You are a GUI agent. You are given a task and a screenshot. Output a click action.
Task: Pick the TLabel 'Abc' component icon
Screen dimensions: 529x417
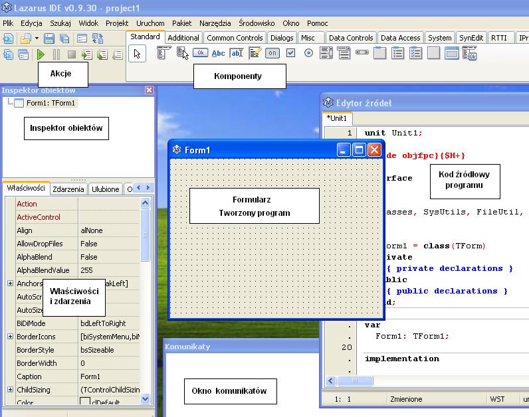tap(218, 53)
